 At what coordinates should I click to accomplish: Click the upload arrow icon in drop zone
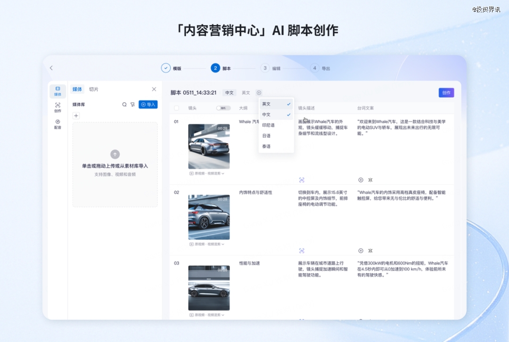(115, 154)
